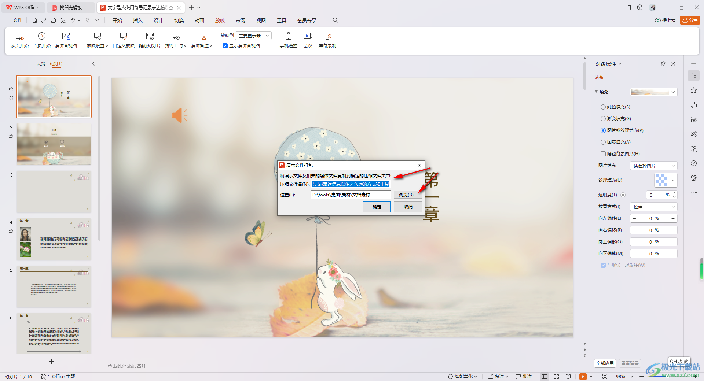
Task: Open texture fill (纹理填充) swatch
Action: 666,180
